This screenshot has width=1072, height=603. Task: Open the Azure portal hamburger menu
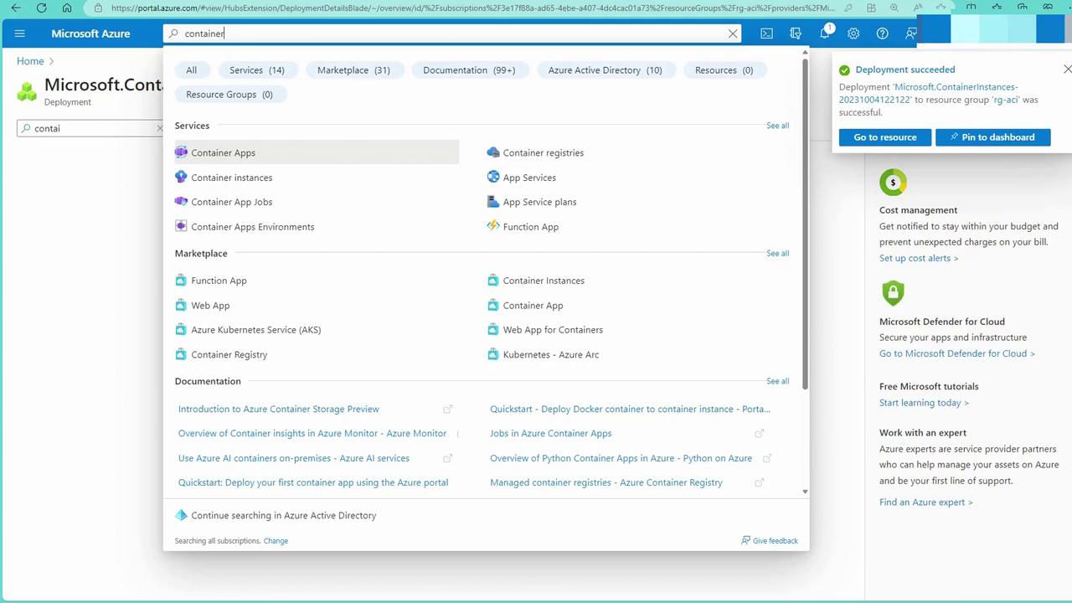click(x=20, y=33)
